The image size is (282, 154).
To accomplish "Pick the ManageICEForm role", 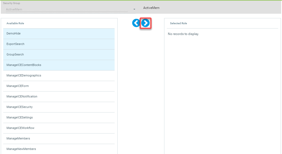I will point(59,86).
